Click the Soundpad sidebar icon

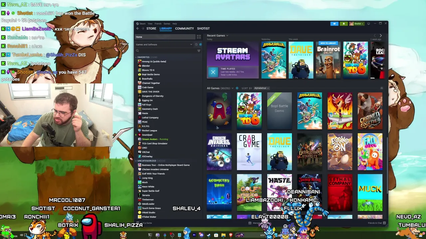click(139, 135)
